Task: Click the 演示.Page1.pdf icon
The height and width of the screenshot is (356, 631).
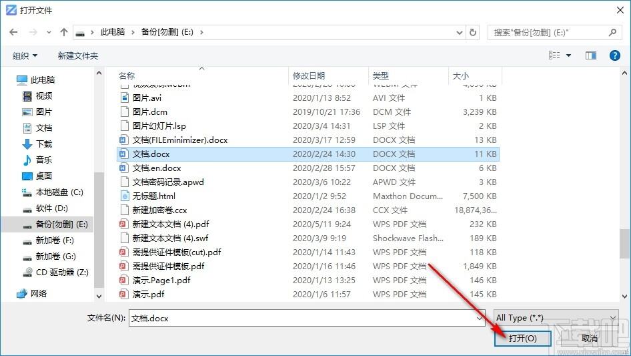Action: pos(123,281)
